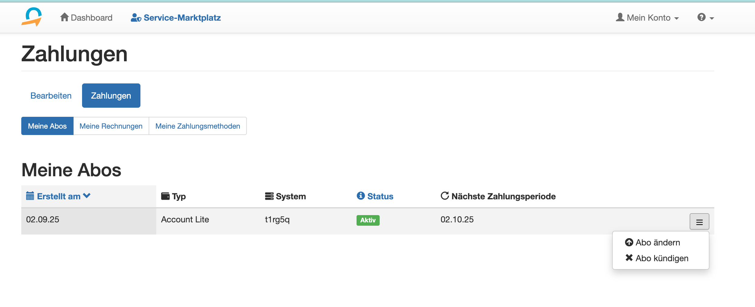Click the calendar icon beside Erstellt am

click(x=30, y=196)
